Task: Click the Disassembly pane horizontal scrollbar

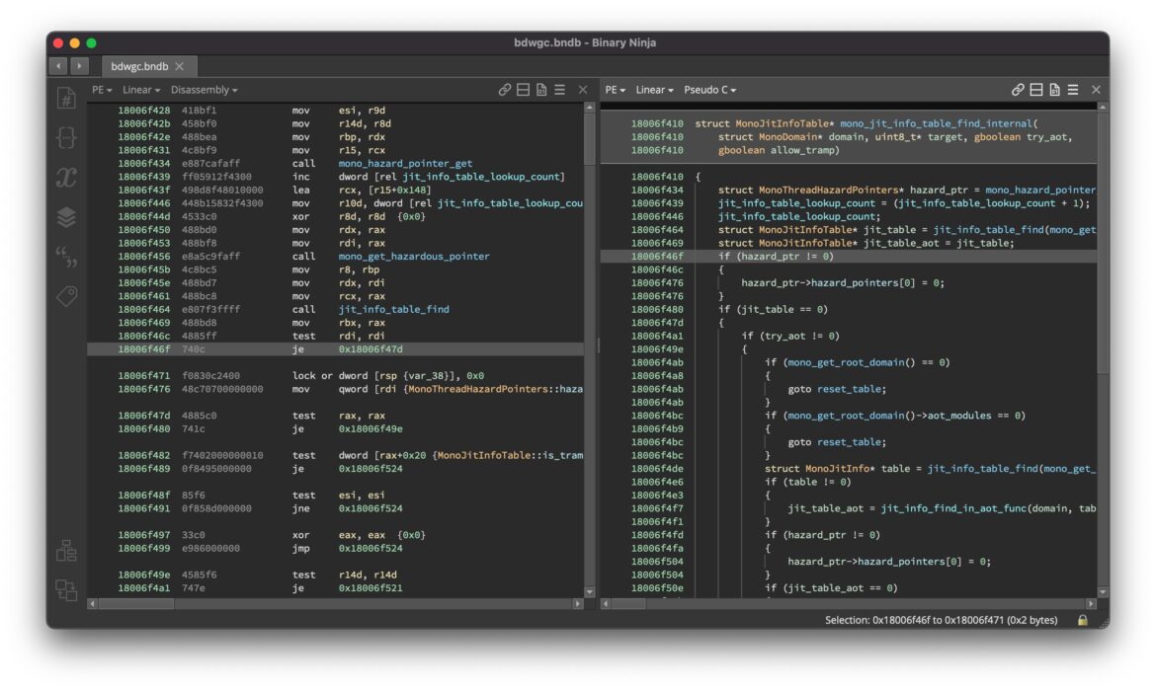Action: tap(336, 603)
